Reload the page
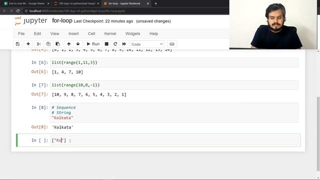Image resolution: width=320 pixels, height=180 pixels. tap(18, 11)
